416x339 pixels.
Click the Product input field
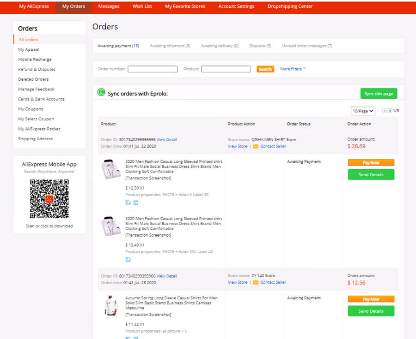[226, 69]
